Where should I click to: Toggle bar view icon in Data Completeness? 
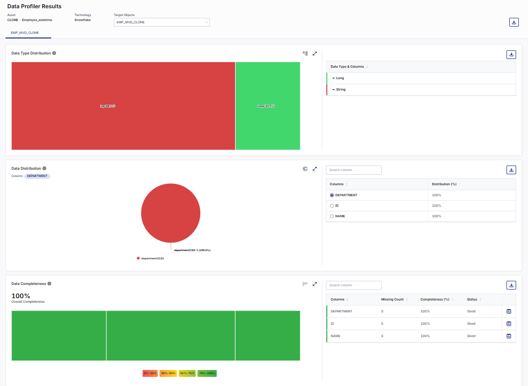coord(305,284)
